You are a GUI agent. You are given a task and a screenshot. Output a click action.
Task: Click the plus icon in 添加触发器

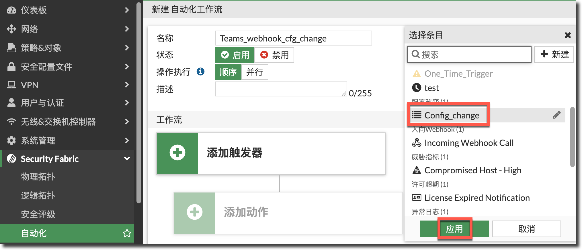pyautogui.click(x=177, y=153)
